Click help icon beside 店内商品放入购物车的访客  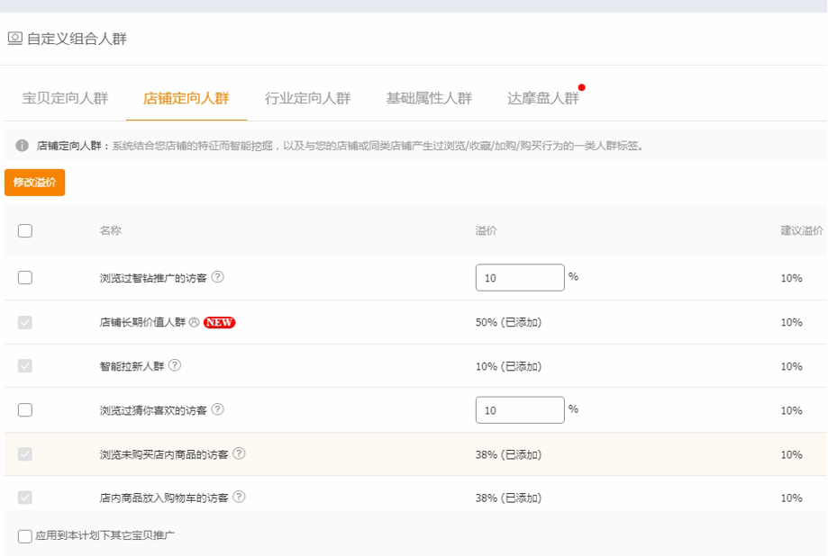239,497
